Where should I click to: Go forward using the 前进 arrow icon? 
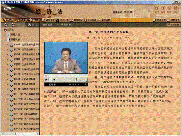[164, 8]
